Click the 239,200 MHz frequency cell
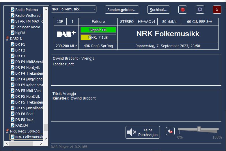 coord(66,46)
